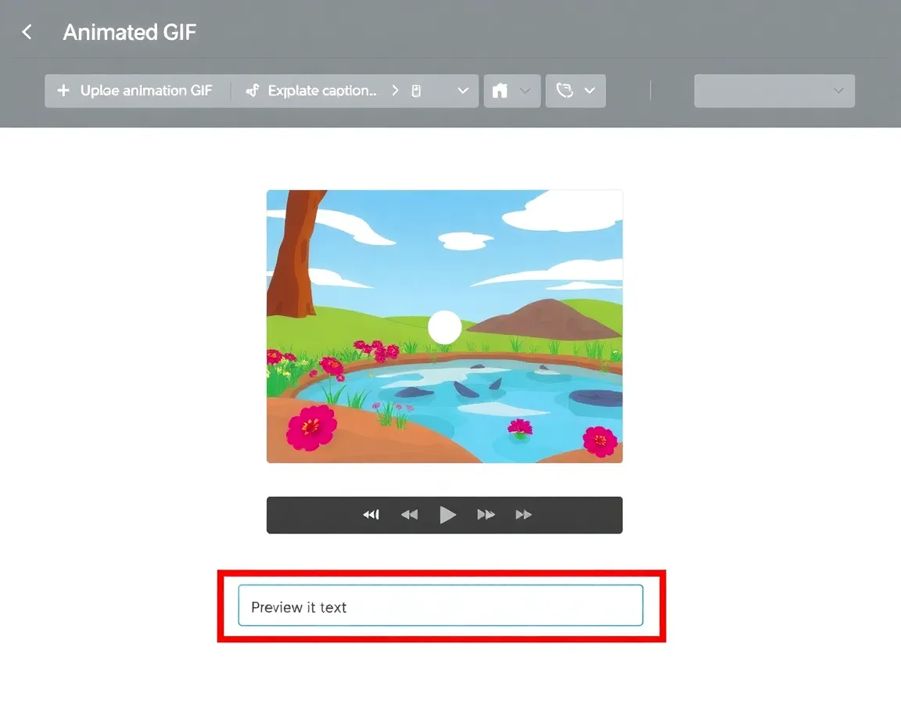The height and width of the screenshot is (701, 901).
Task: Open the empty combo box on the toolbar's right
Action: [774, 91]
